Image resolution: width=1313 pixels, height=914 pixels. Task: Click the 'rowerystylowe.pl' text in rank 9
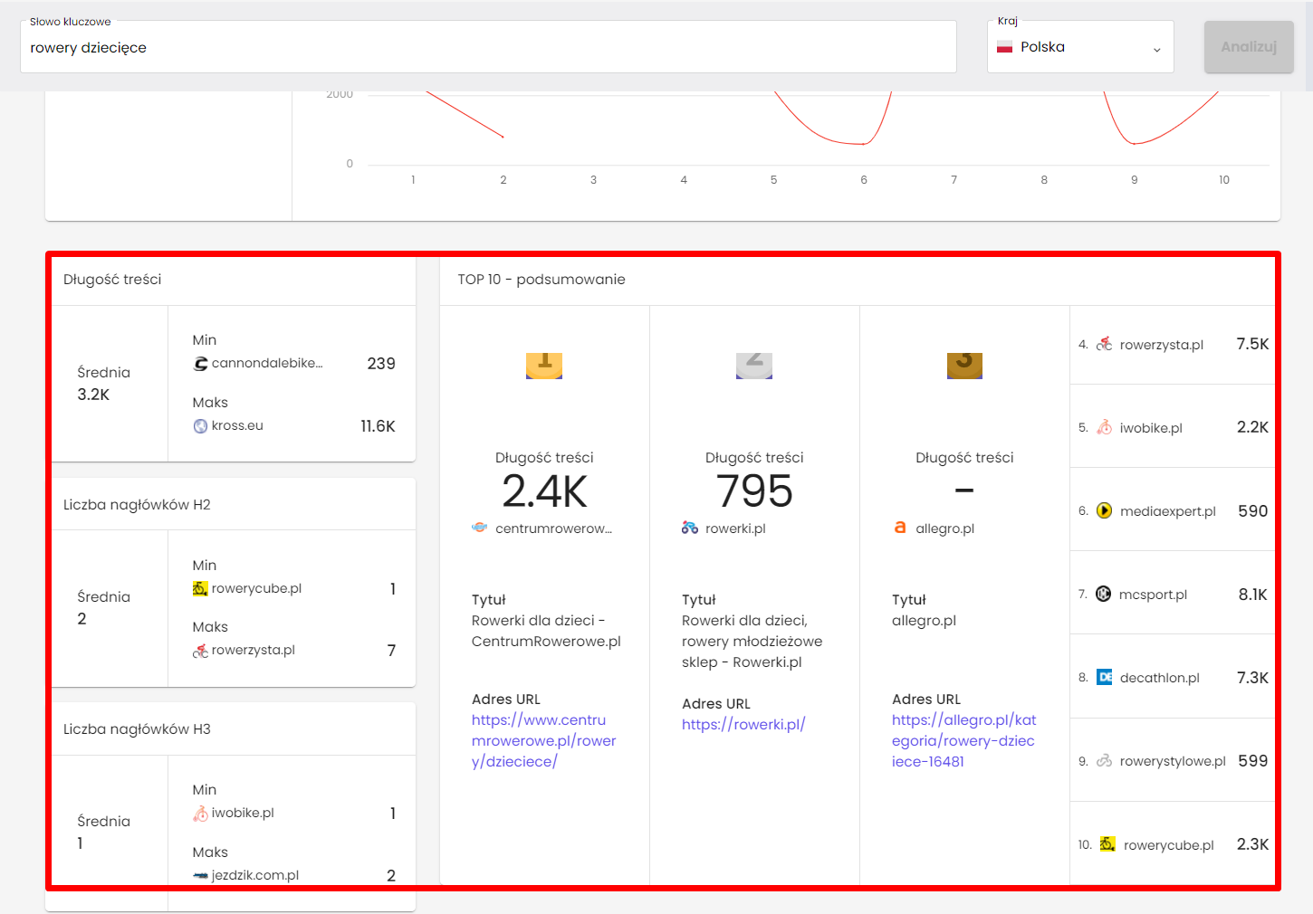point(1173,761)
